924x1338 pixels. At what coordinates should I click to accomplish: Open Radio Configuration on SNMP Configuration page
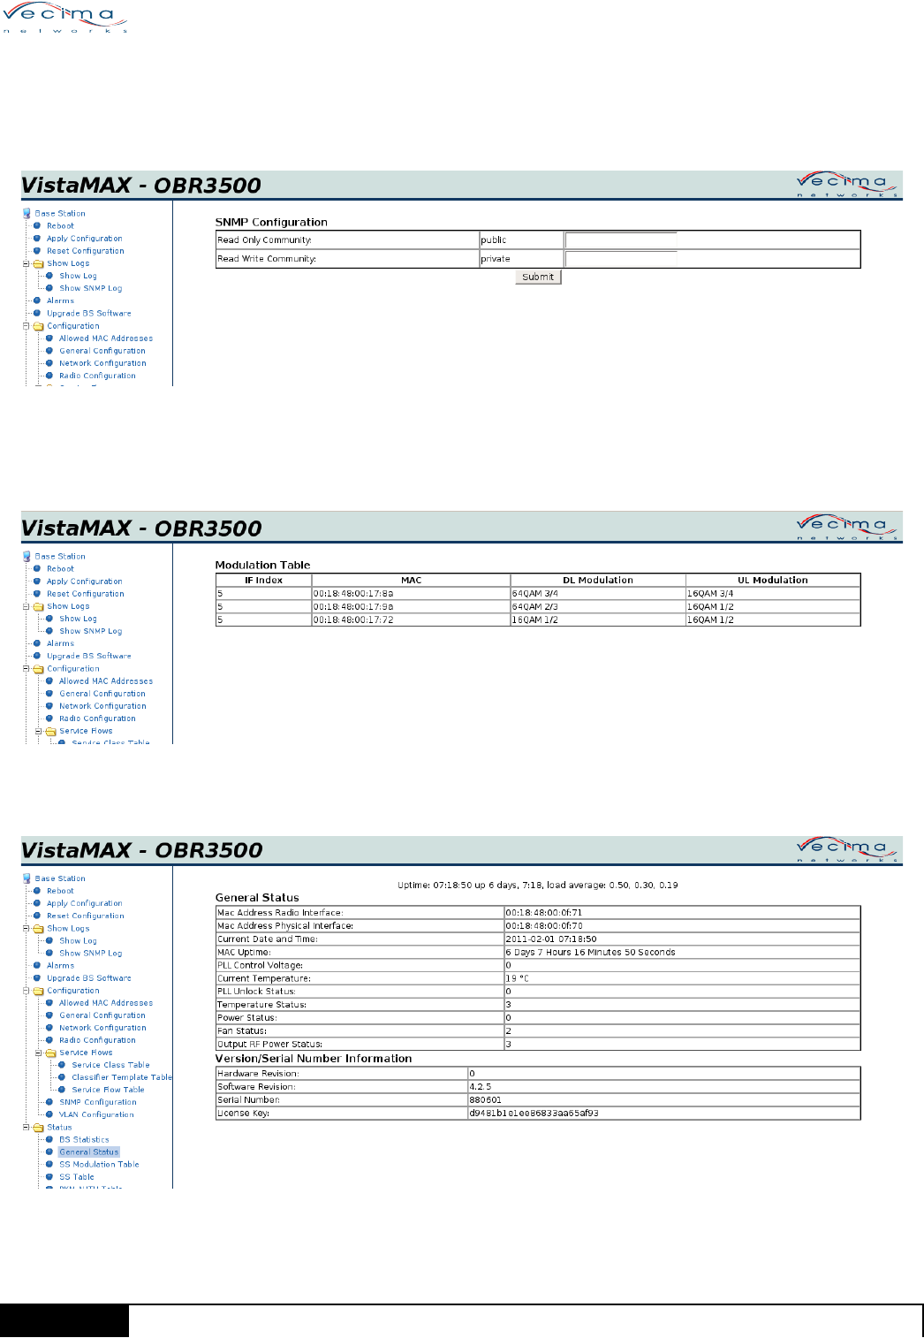97,376
